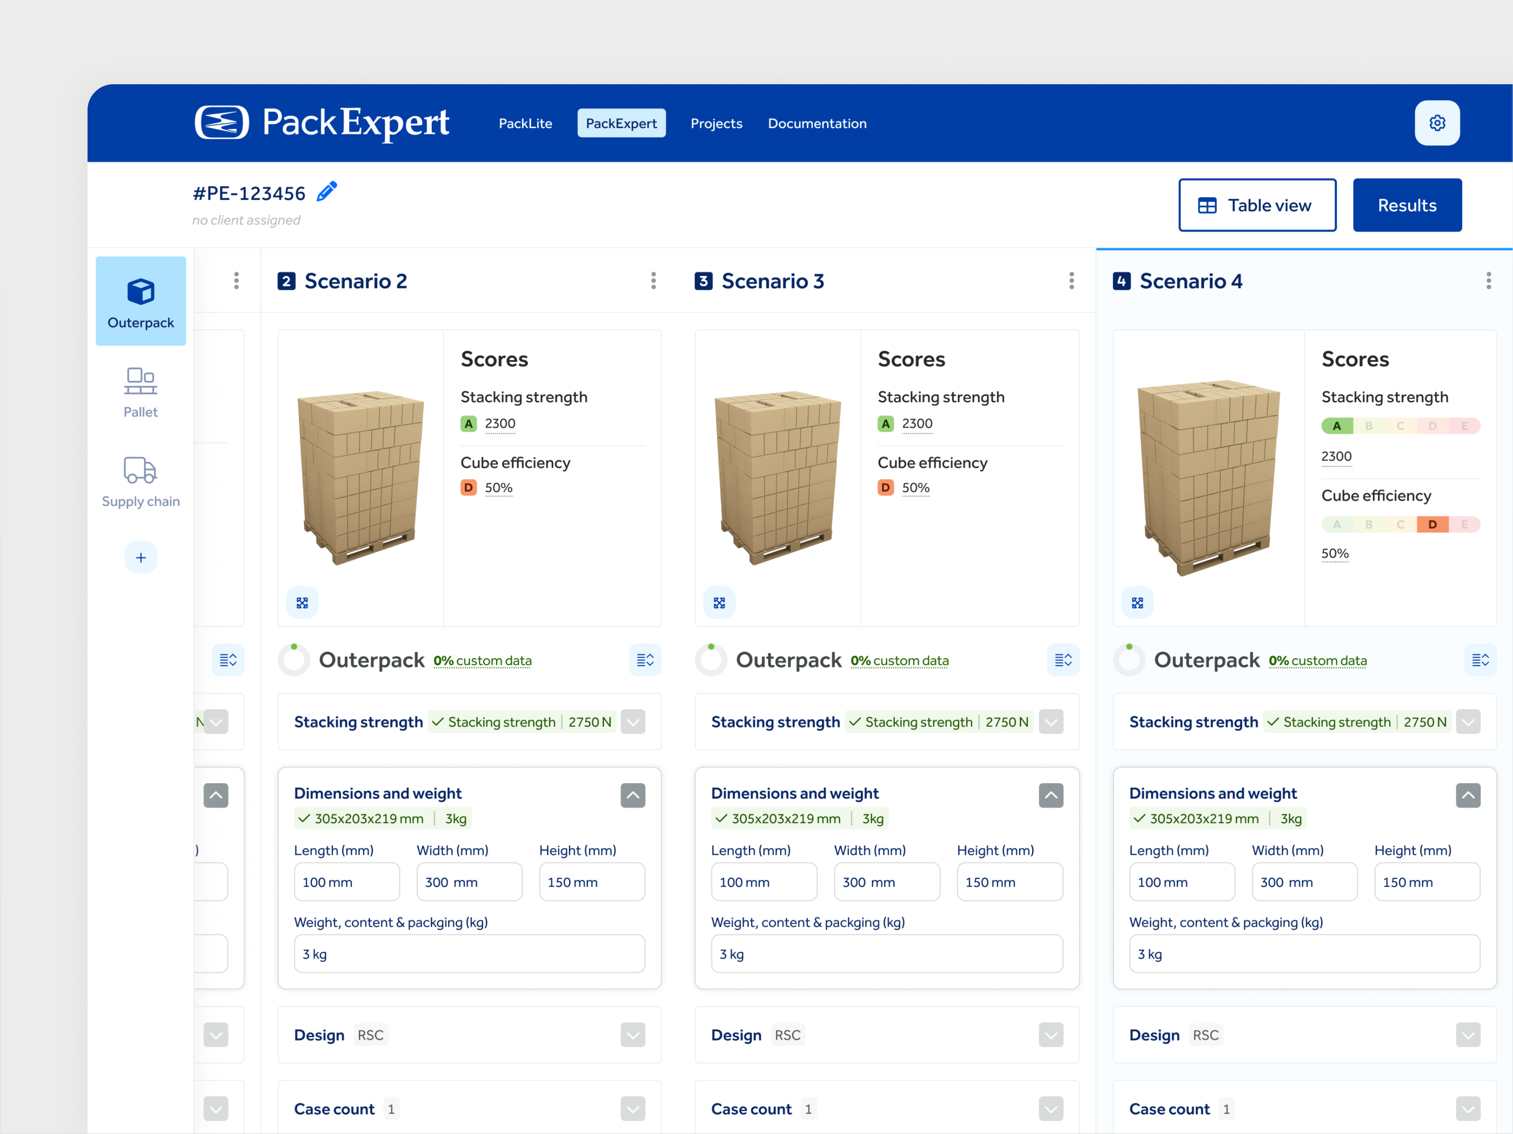
Task: Open Scenario 3 custom data link
Action: (900, 661)
